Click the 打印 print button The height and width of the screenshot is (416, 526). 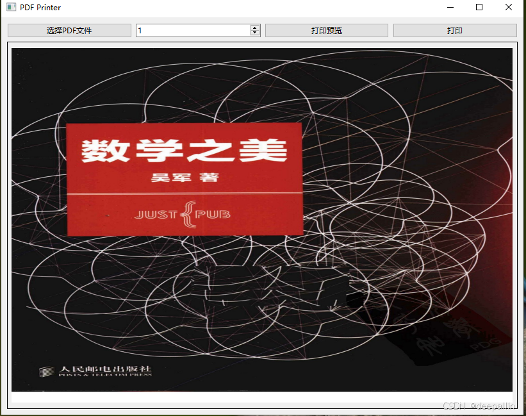point(455,31)
